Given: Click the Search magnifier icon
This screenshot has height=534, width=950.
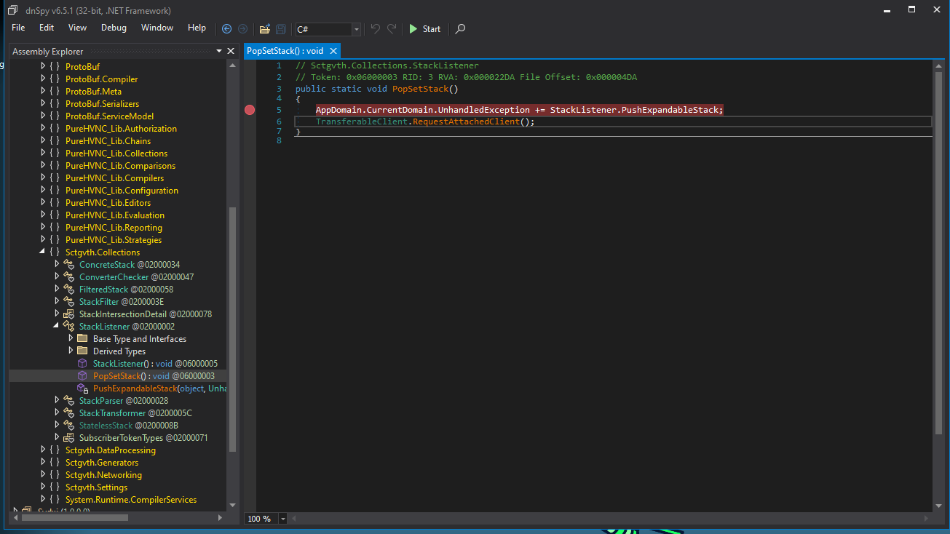Looking at the screenshot, I should 460,29.
